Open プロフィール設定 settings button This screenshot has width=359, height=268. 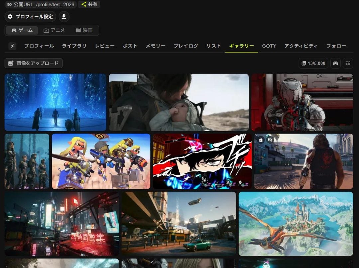[30, 17]
